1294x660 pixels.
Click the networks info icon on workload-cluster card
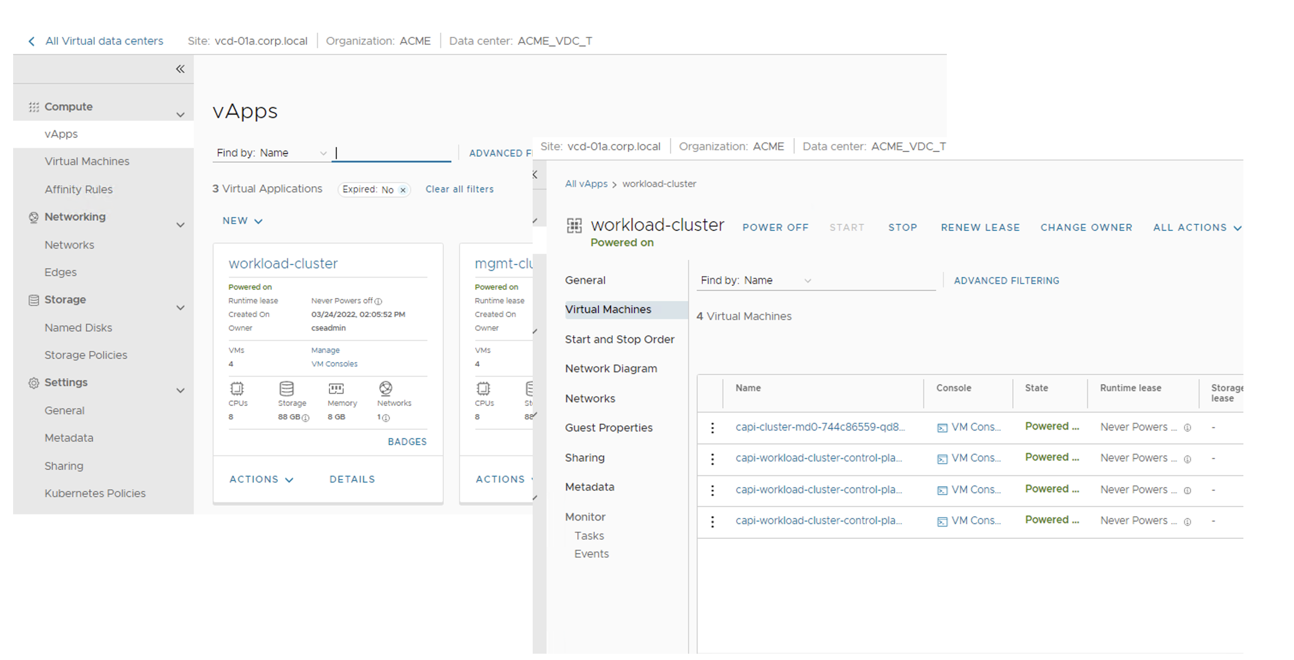[x=386, y=418]
